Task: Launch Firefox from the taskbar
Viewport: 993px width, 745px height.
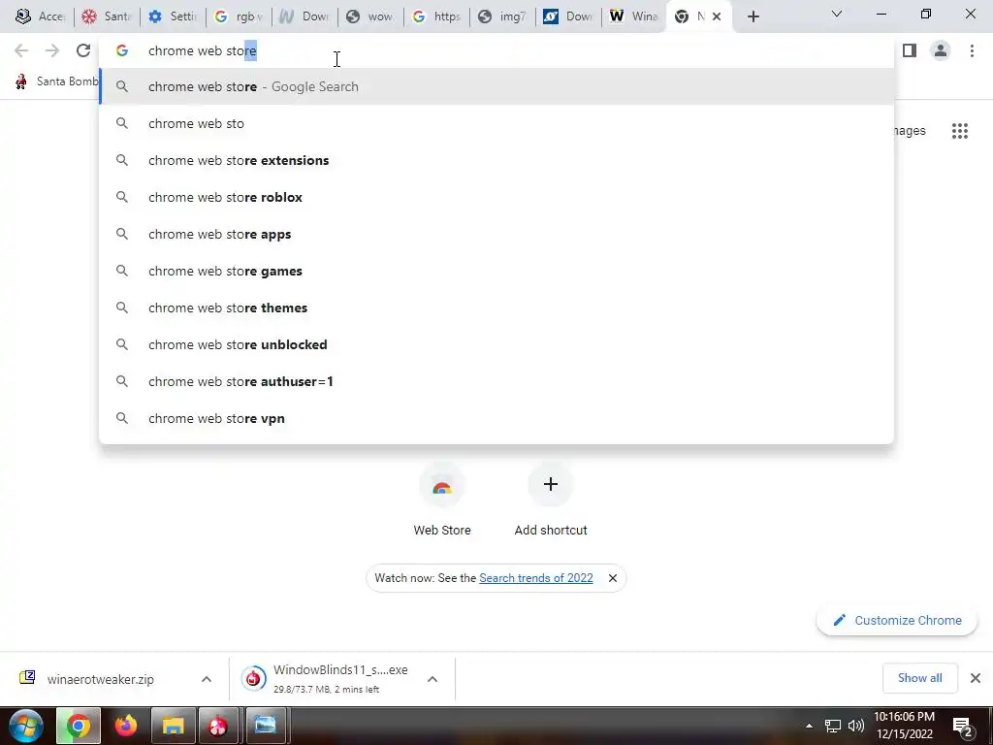Action: coord(125,726)
